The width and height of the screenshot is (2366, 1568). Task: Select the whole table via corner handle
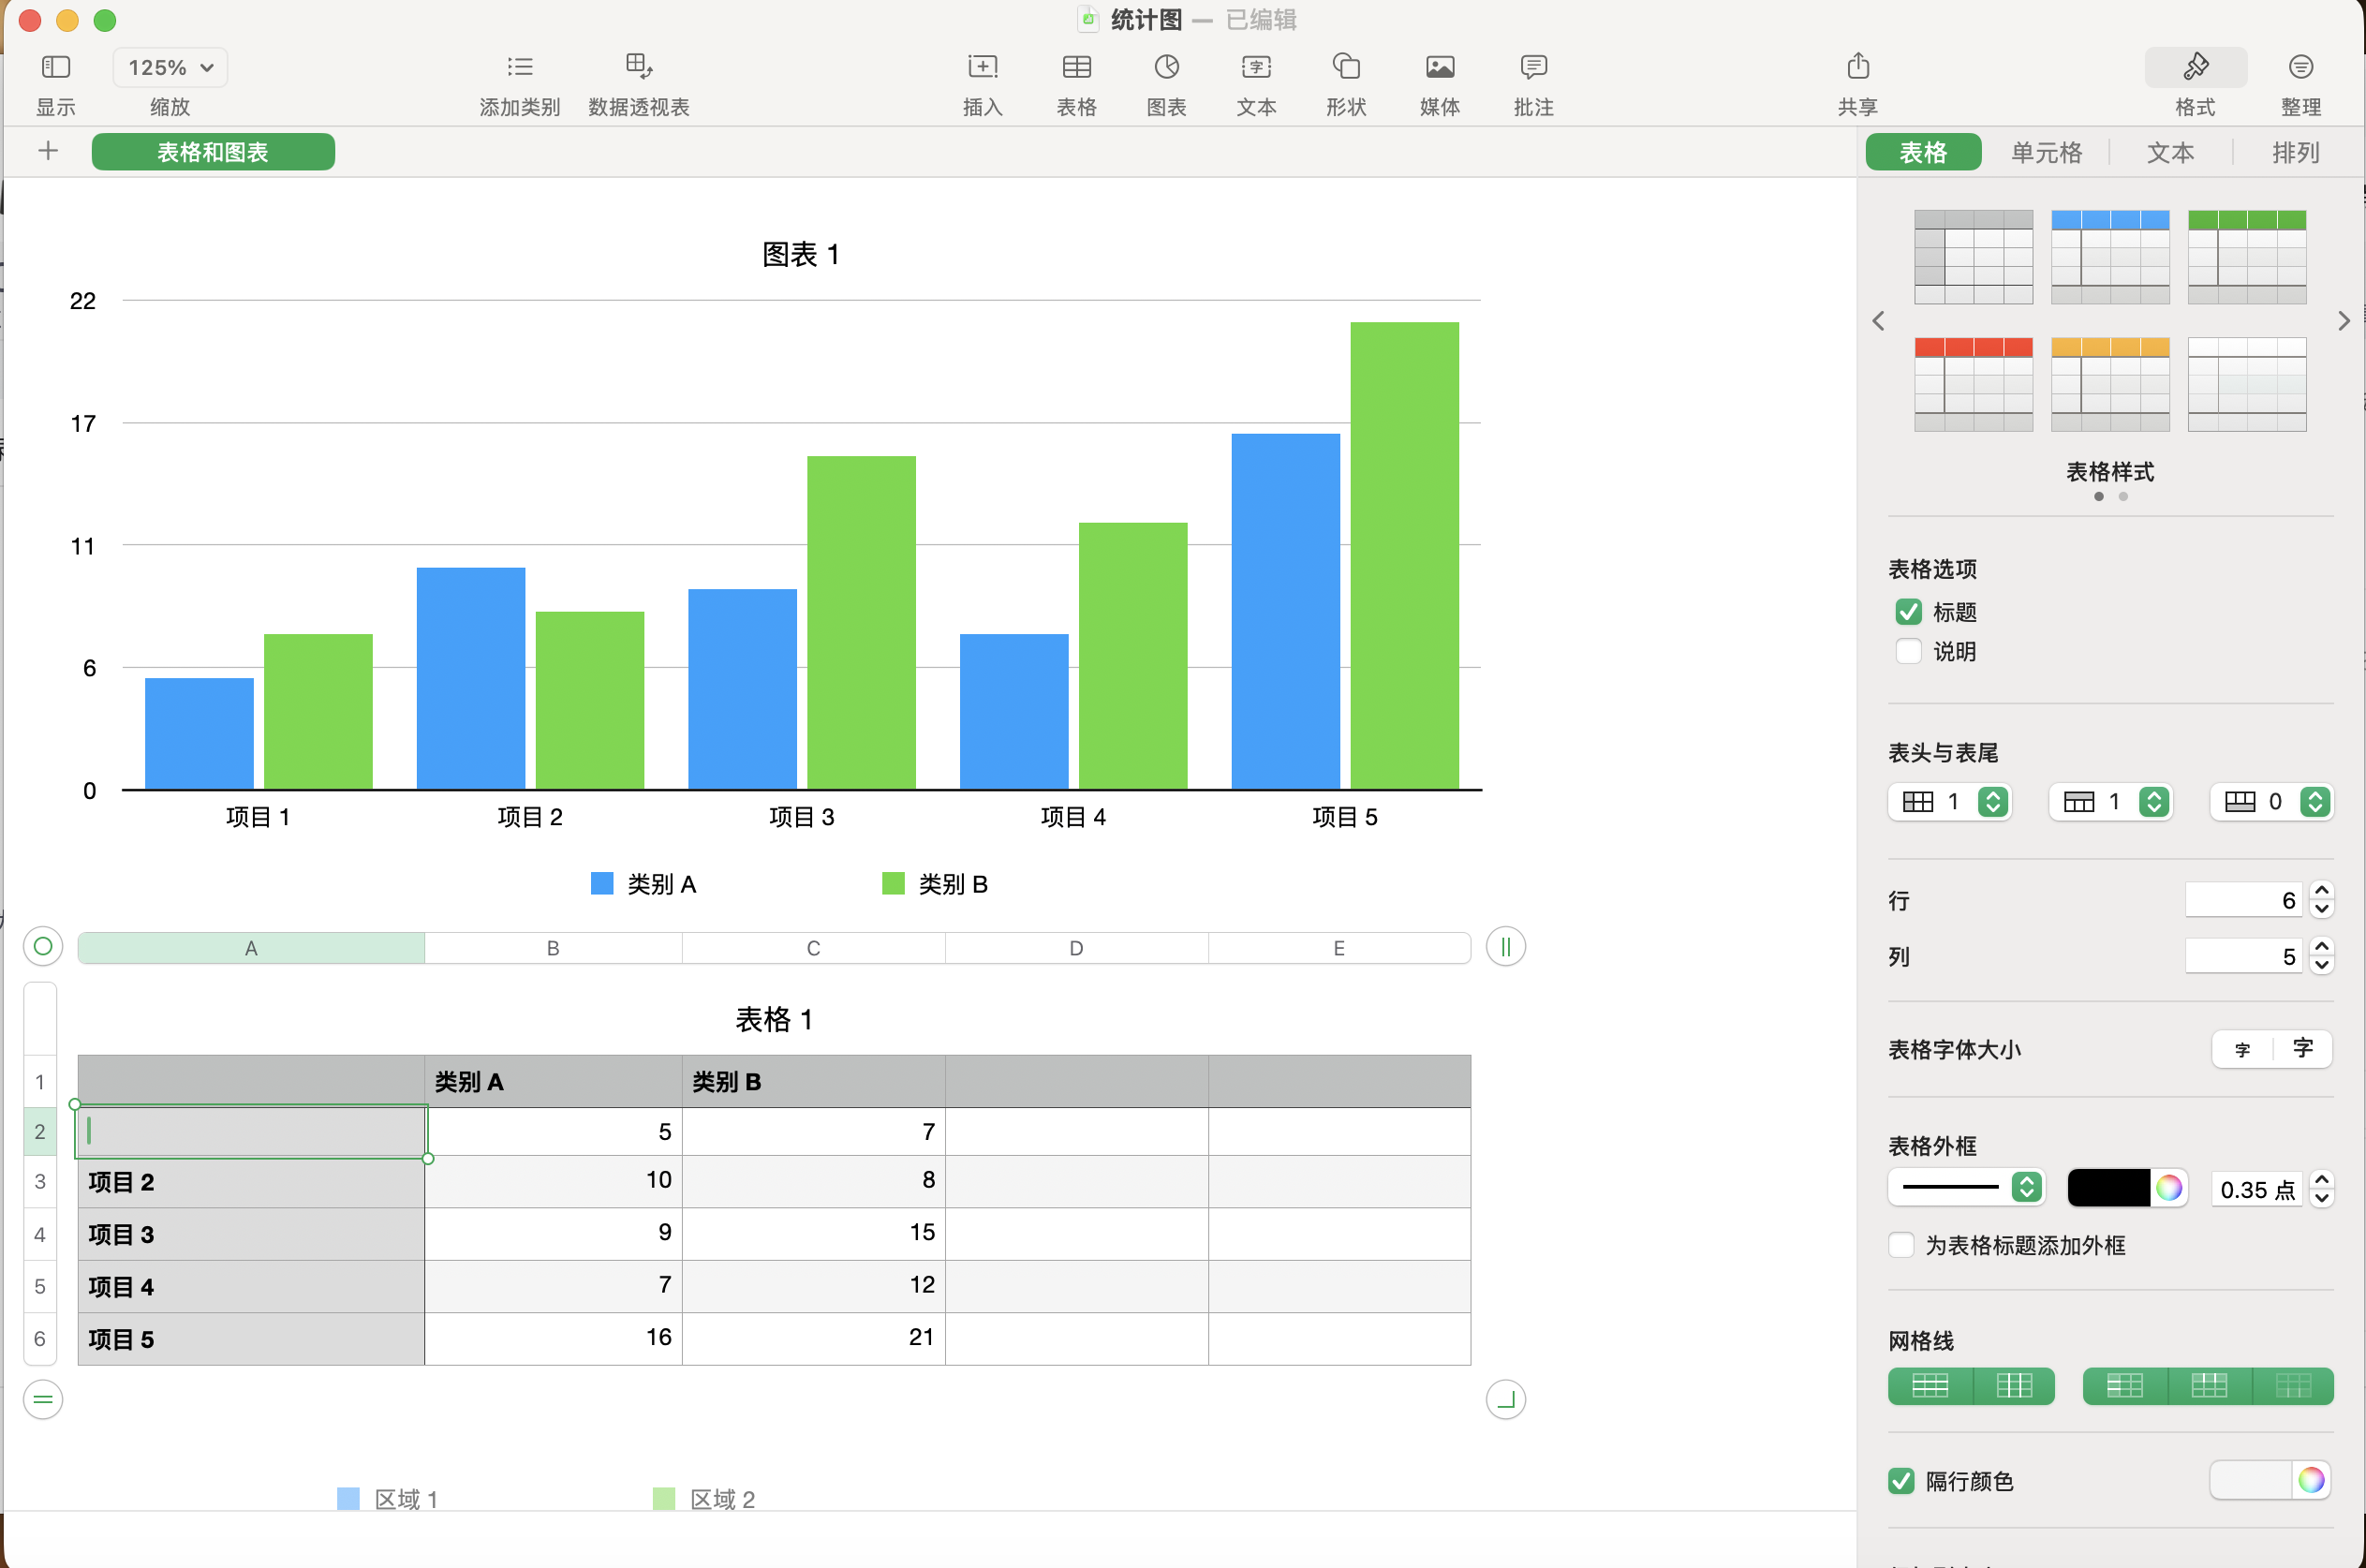[x=43, y=946]
